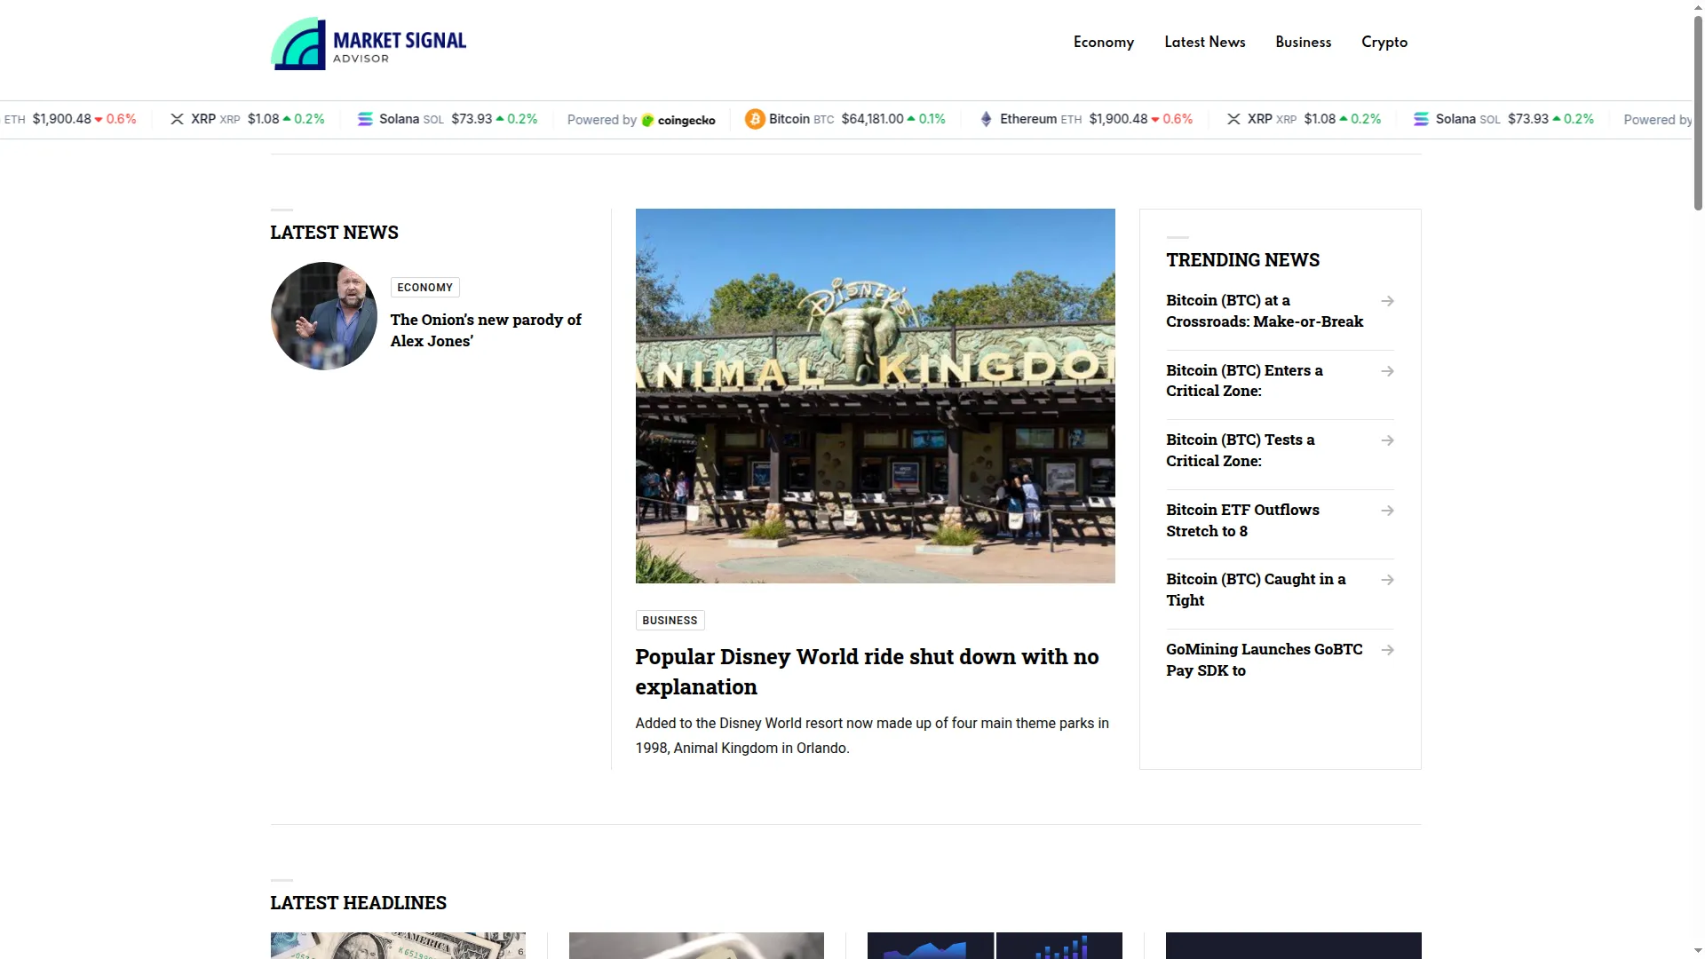Select the Solana icon preceding the coingecko logo
The image size is (1705, 959).
click(x=365, y=119)
